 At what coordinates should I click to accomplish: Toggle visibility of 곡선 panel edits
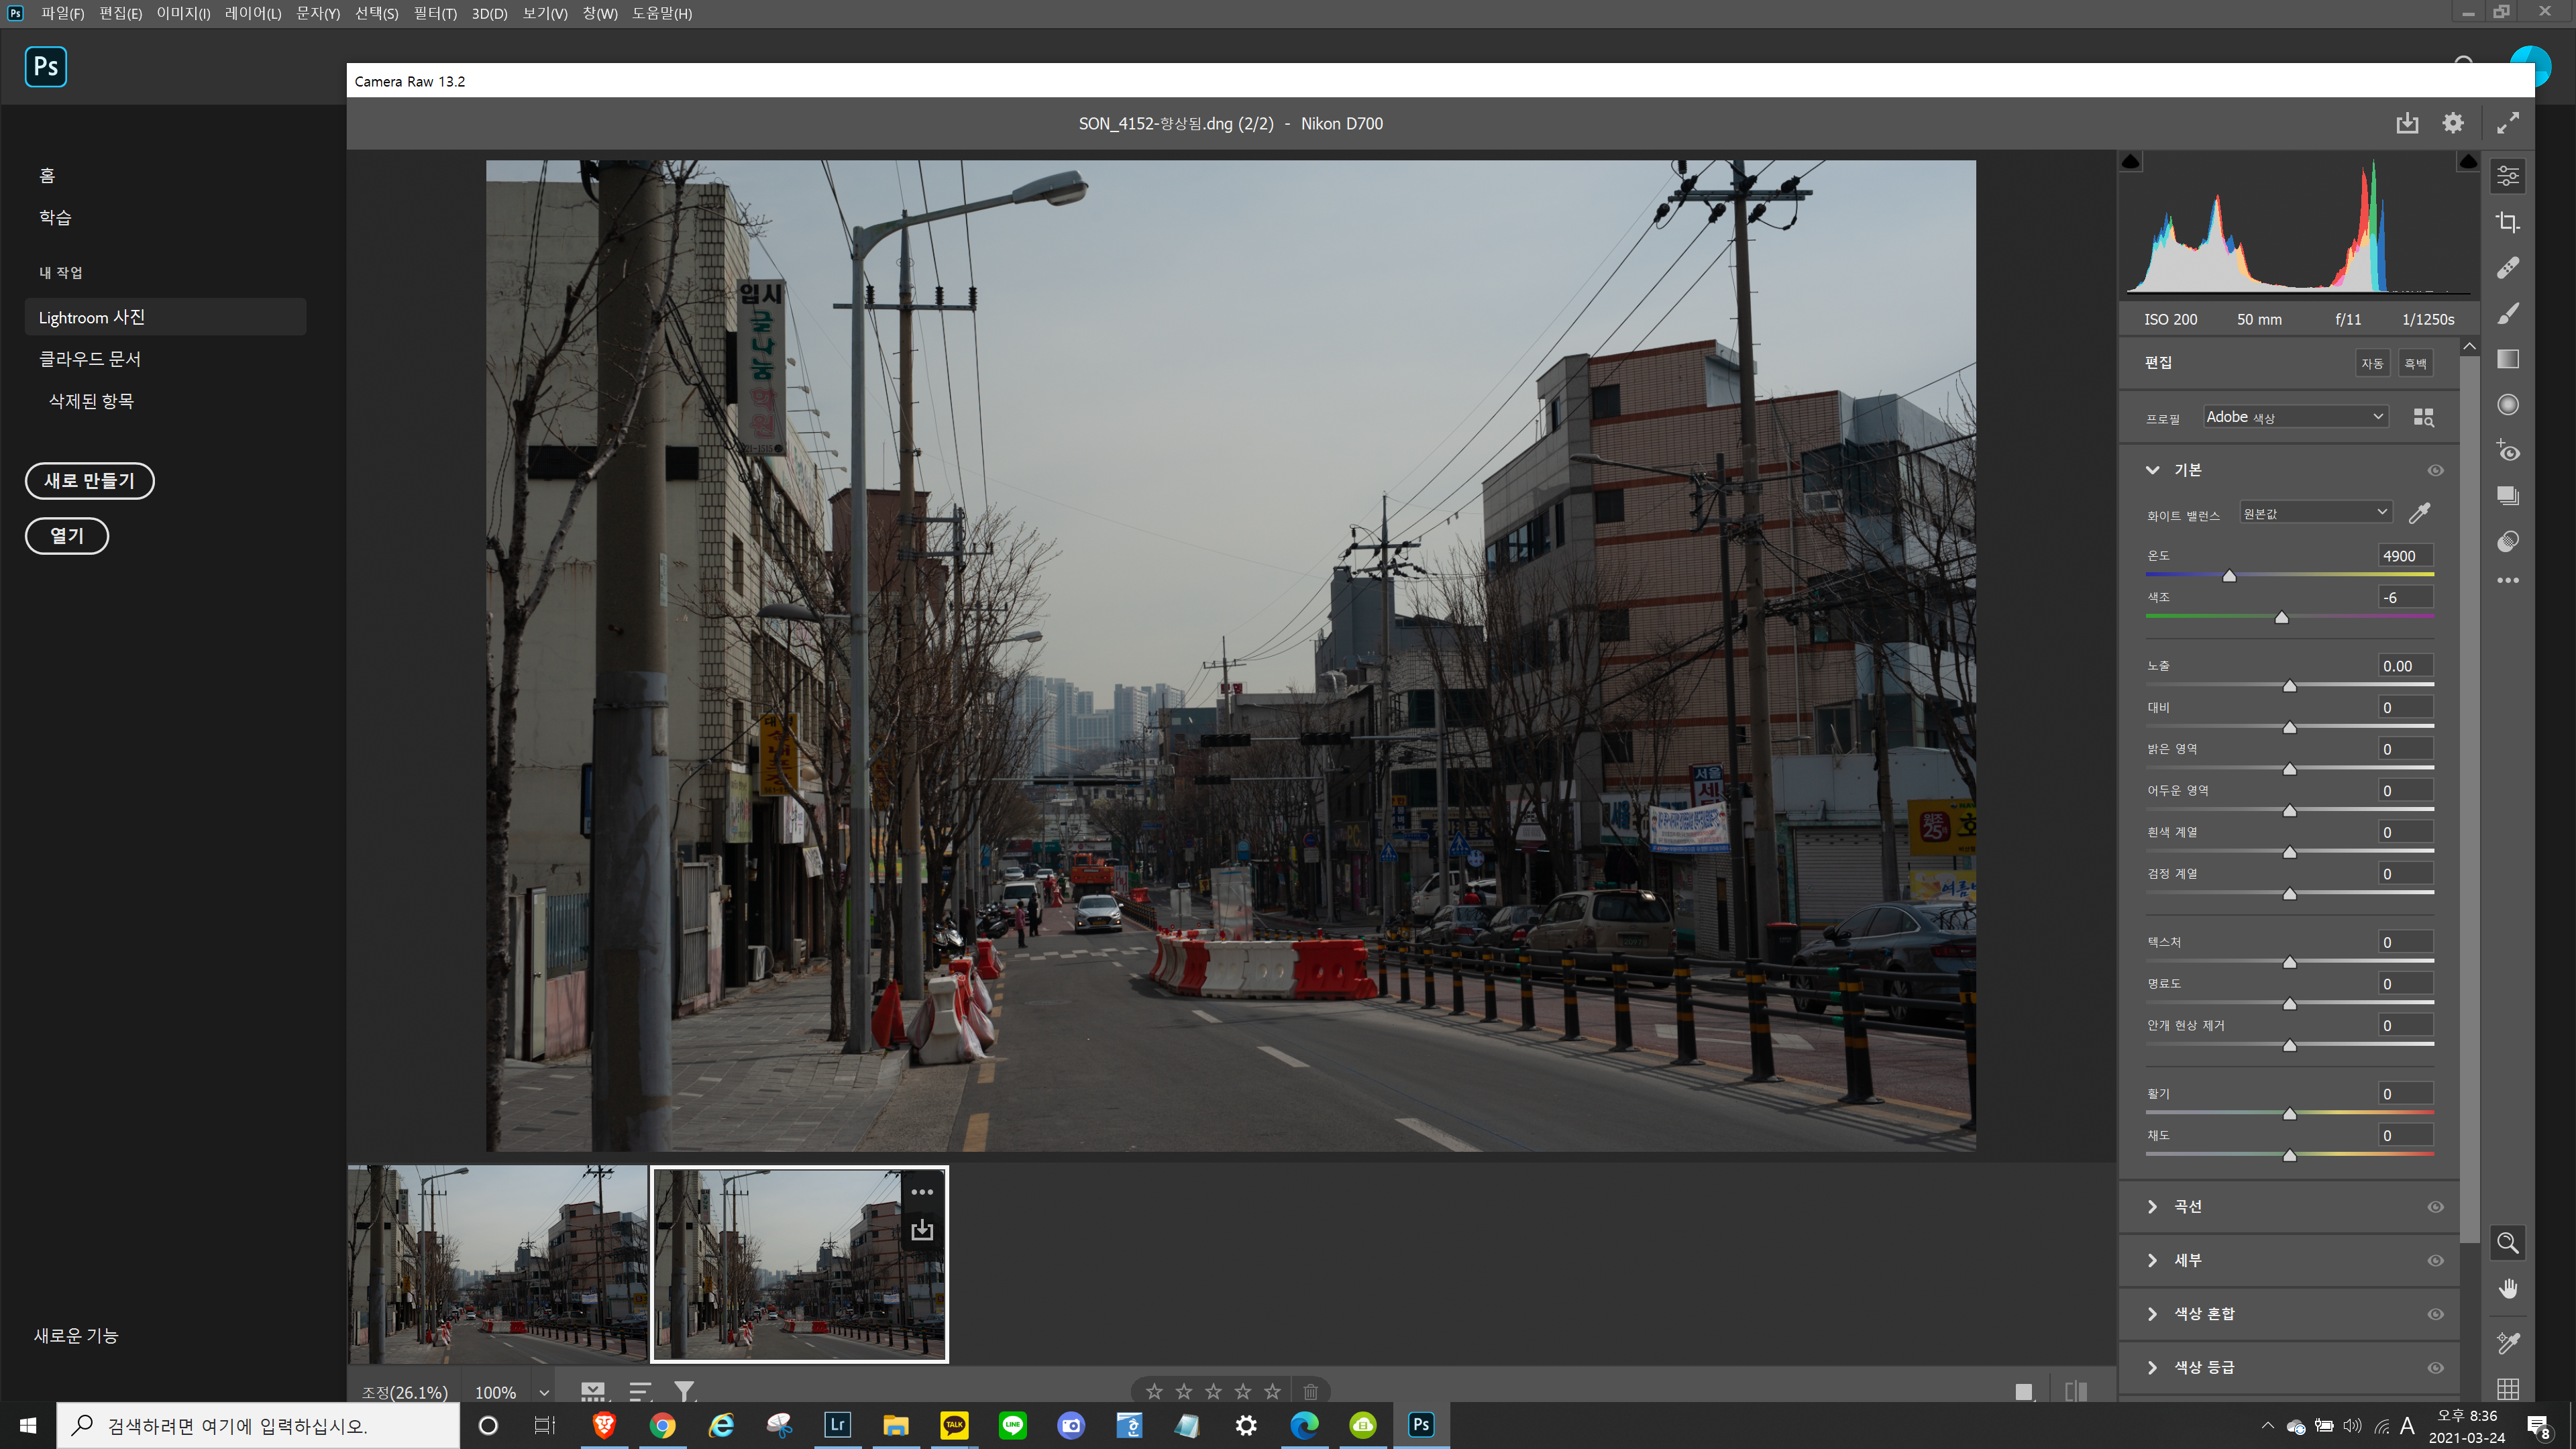click(x=2435, y=1207)
